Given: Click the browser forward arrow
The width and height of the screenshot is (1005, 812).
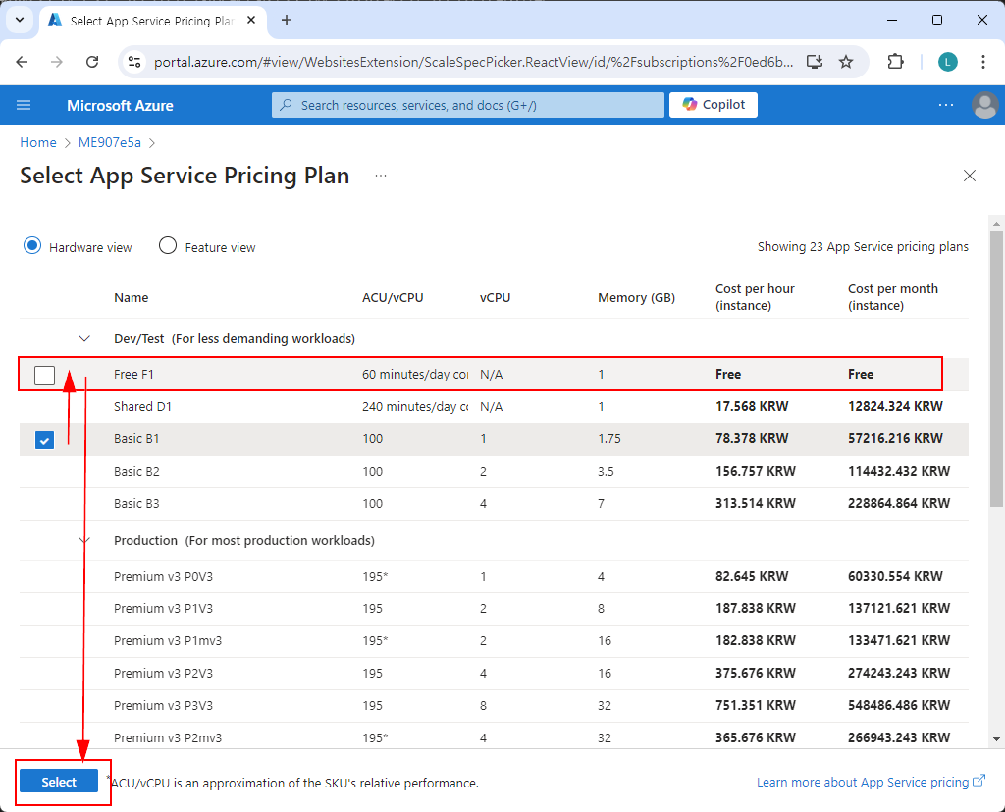Looking at the screenshot, I should [x=57, y=62].
